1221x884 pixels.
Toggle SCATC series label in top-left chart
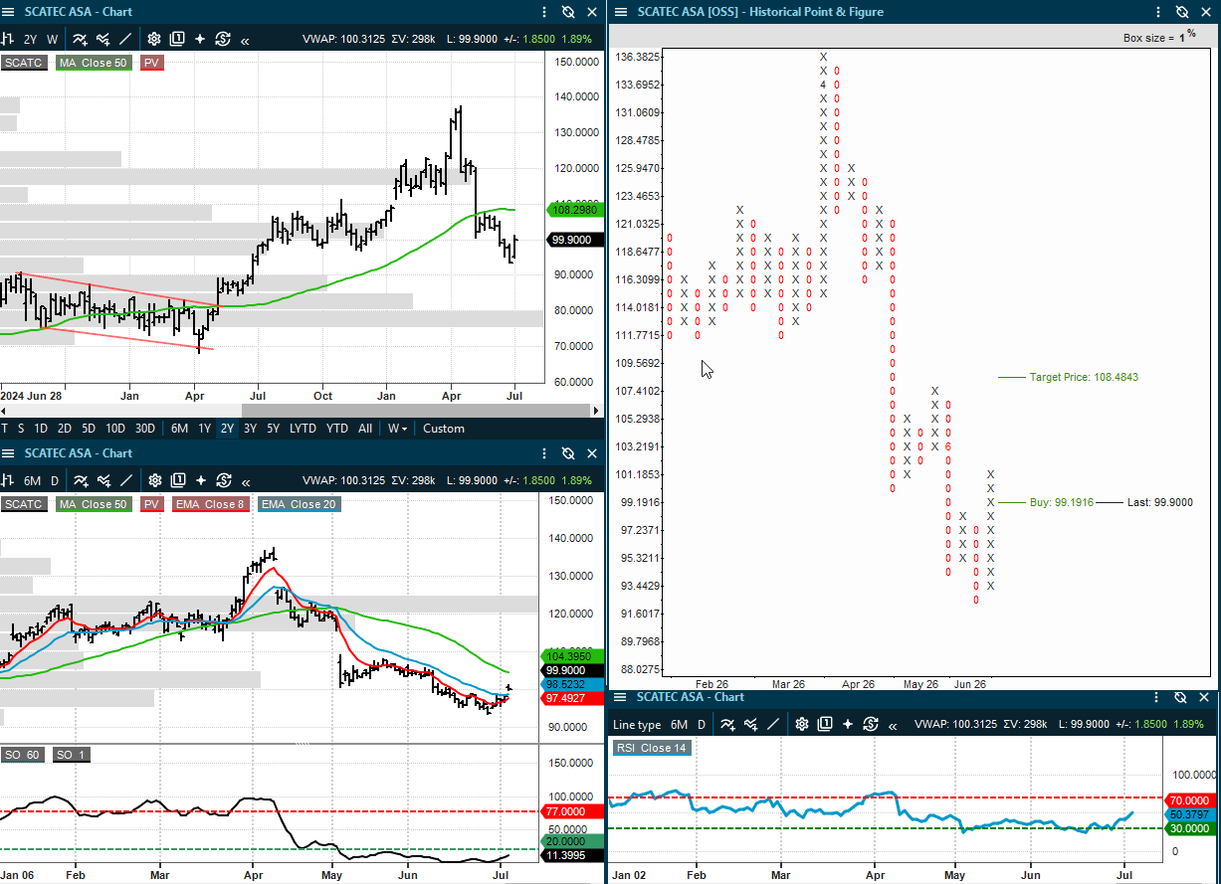pos(24,63)
